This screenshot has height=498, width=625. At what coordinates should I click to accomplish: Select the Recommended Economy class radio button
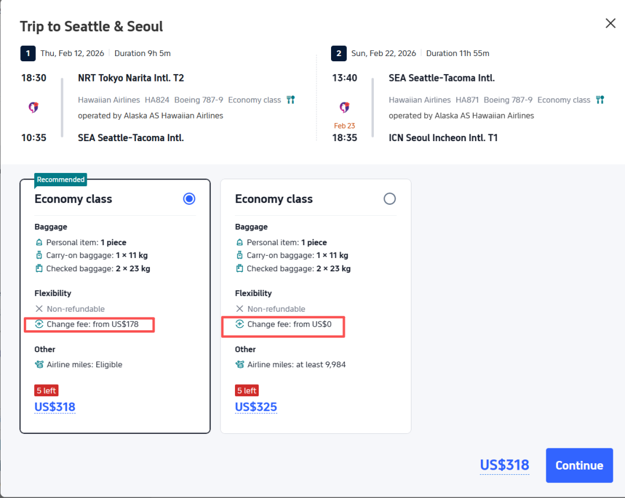coord(189,199)
